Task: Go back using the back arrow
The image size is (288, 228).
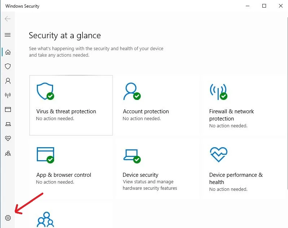Action: [x=8, y=19]
